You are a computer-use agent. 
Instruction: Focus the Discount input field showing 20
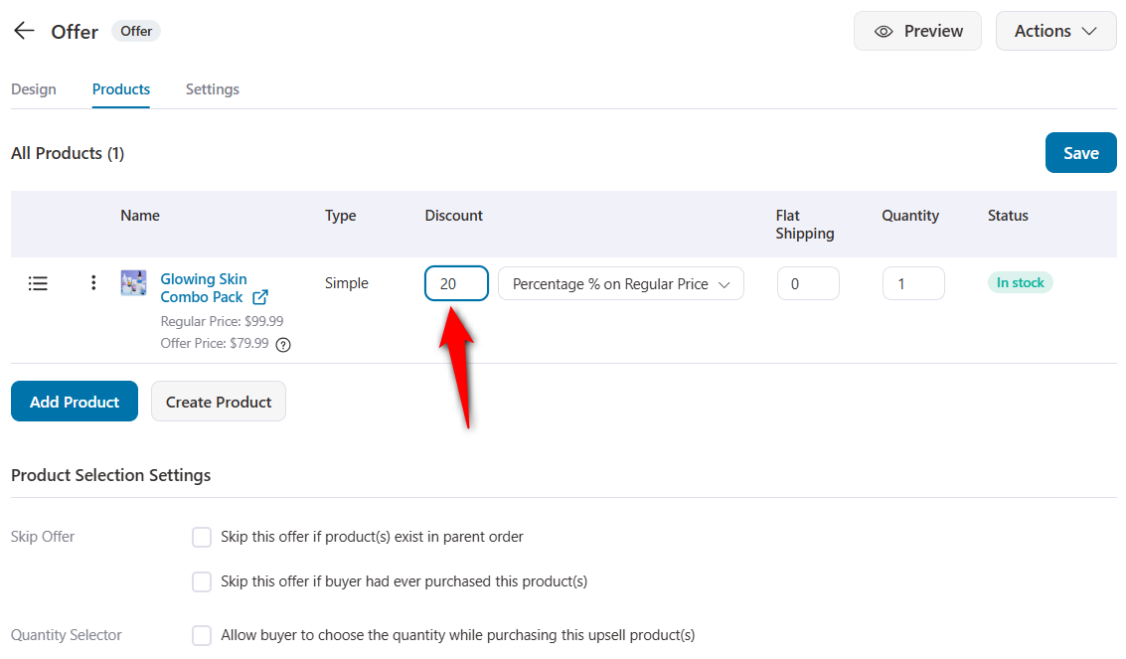coord(457,283)
